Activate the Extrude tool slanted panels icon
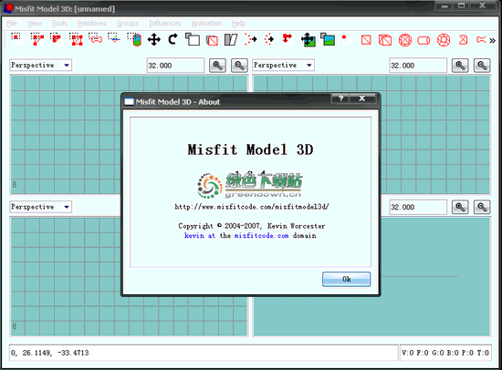The image size is (502, 370). tap(231, 40)
